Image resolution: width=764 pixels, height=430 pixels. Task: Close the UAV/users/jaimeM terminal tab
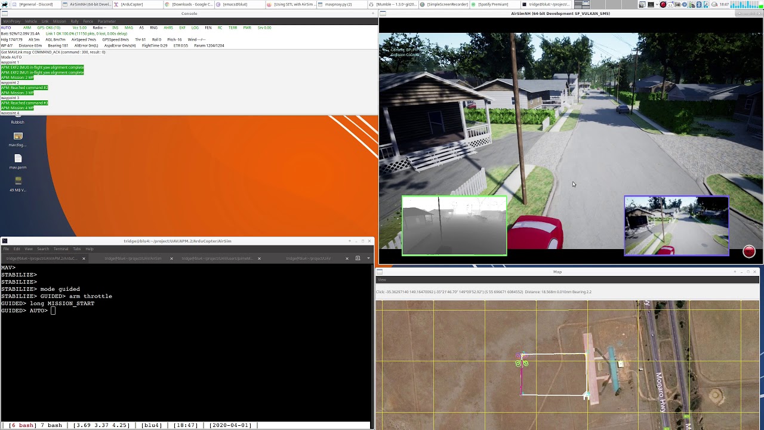(259, 259)
